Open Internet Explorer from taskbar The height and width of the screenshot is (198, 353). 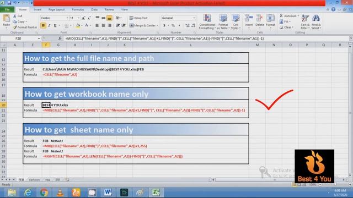click(x=28, y=193)
